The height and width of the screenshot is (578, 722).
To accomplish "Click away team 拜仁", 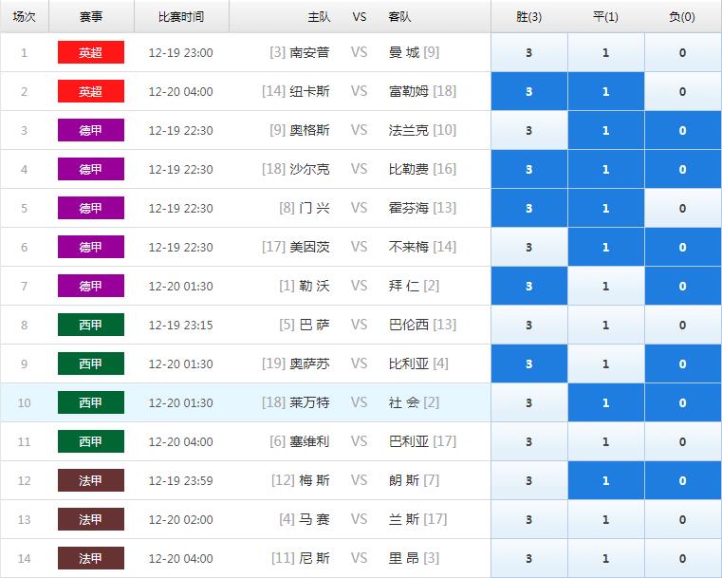I will [404, 286].
